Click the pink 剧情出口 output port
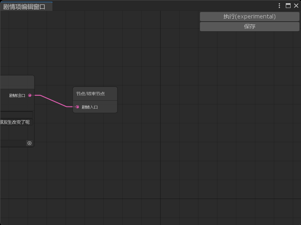 [30, 95]
